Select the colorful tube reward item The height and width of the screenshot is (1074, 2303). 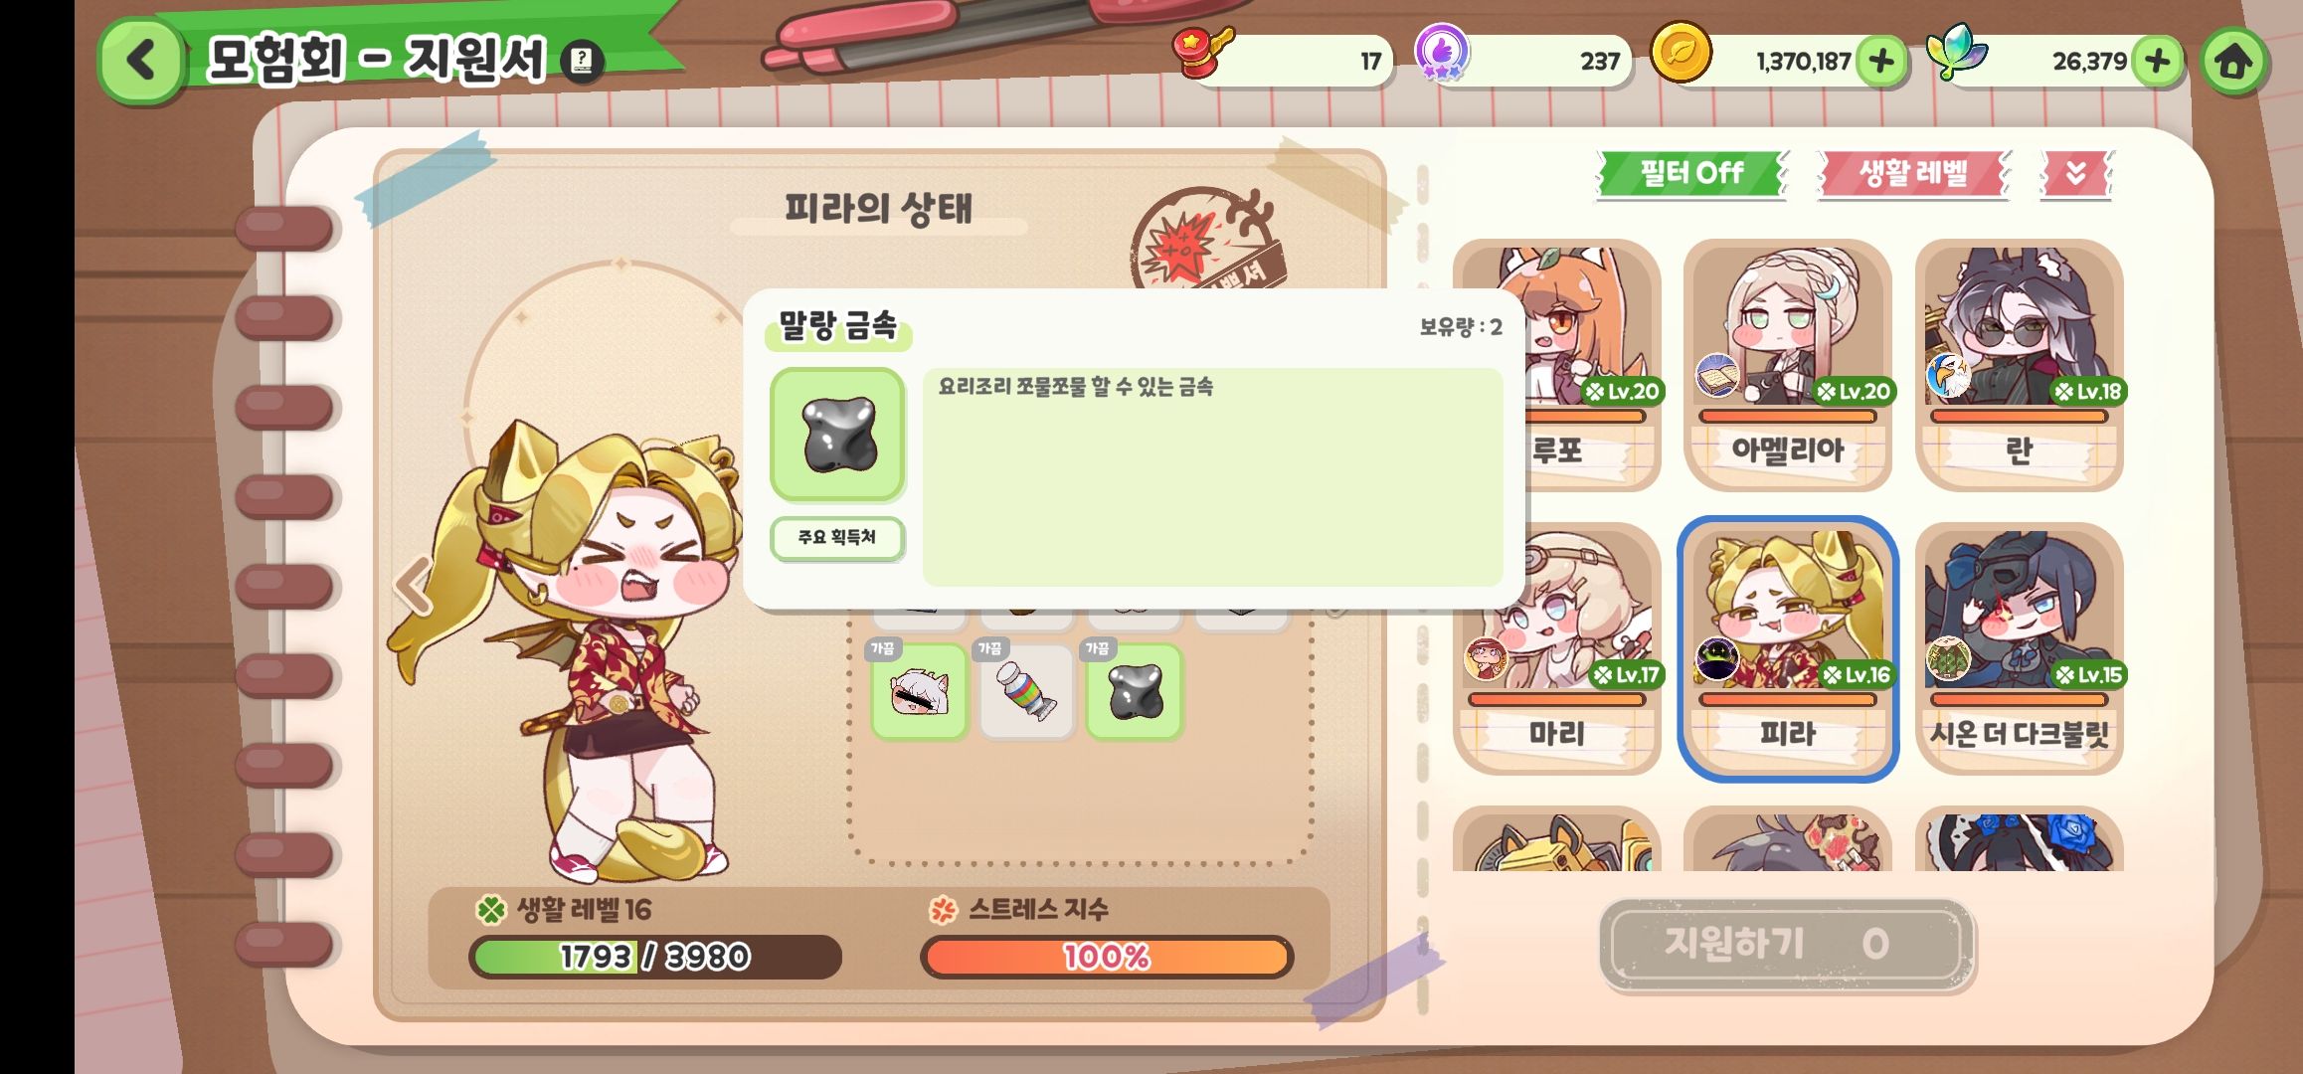coord(1026,691)
